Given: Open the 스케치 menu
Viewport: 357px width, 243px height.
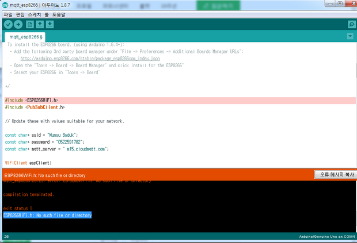Looking at the screenshot, I should coord(36,13).
